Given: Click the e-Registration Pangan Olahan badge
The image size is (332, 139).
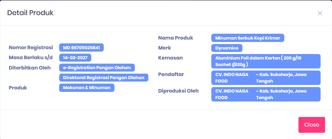Looking at the screenshot, I should pyautogui.click(x=97, y=68).
